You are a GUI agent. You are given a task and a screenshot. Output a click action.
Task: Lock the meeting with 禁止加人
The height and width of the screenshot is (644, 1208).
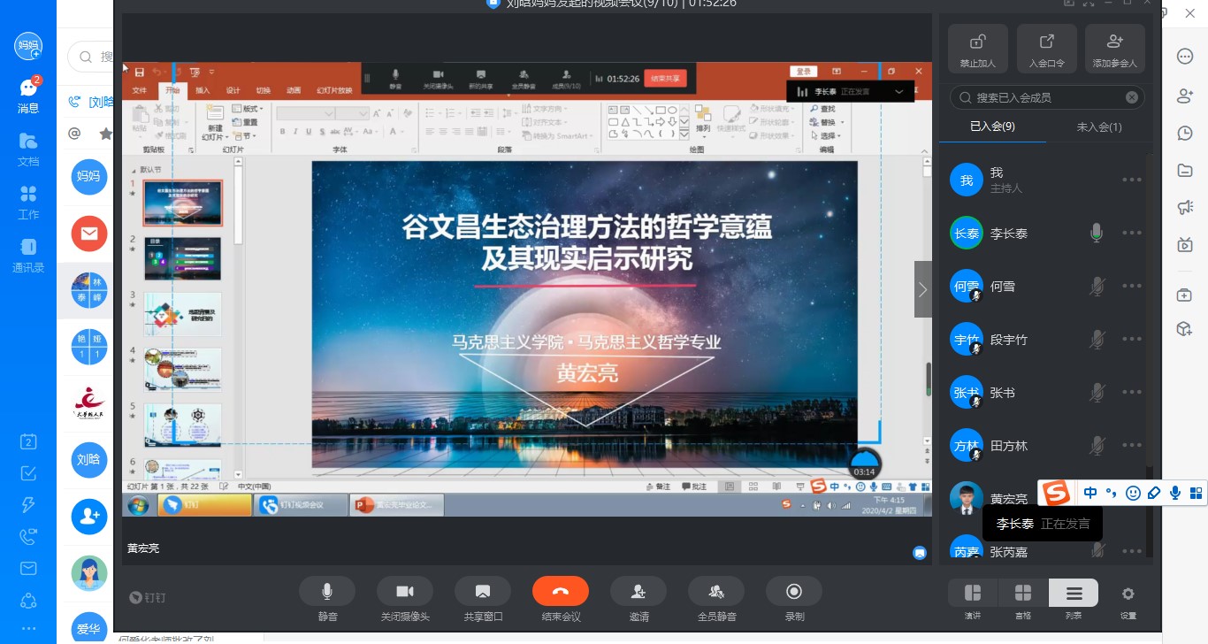tap(977, 48)
